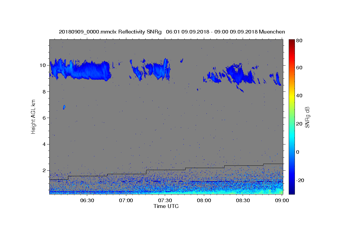Viewport: 350px width, 233px height.
Task: Click the small isolated echo near 7 km
Action: pos(64,107)
